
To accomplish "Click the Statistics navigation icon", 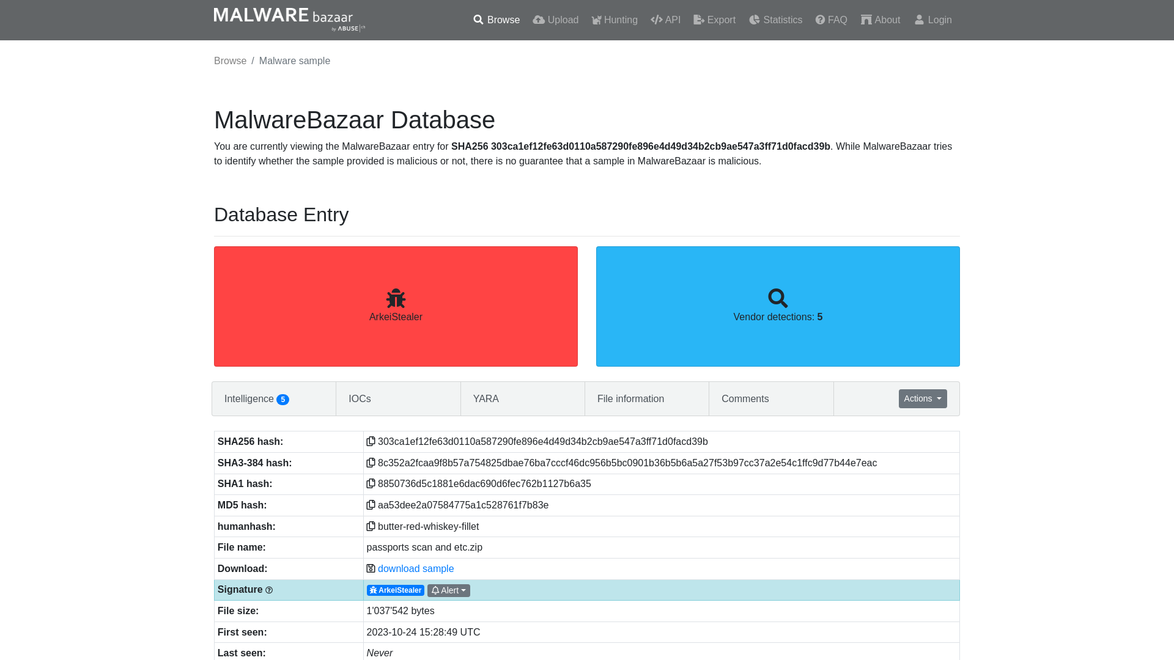I will click(754, 20).
